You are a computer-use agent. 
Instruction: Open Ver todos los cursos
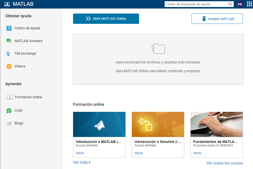point(224,163)
